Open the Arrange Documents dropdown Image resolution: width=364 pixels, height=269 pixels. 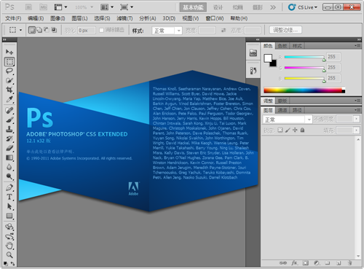coord(107,7)
